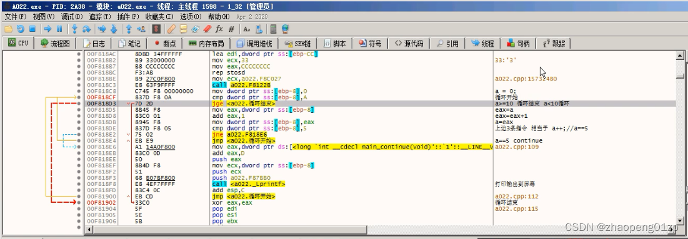Switch to the 符号 tab
The height and width of the screenshot is (239, 688).
coord(370,44)
